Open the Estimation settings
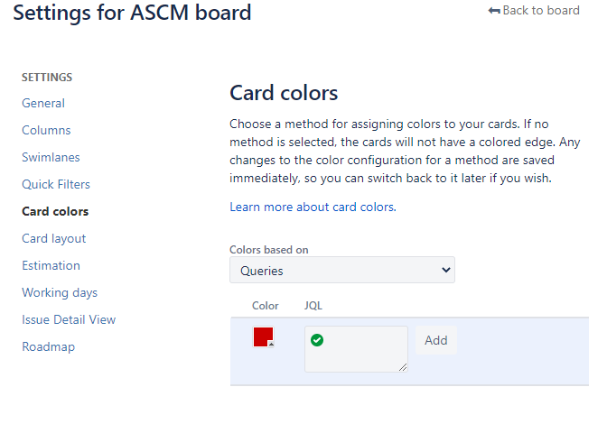This screenshot has height=424, width=607. click(x=51, y=265)
